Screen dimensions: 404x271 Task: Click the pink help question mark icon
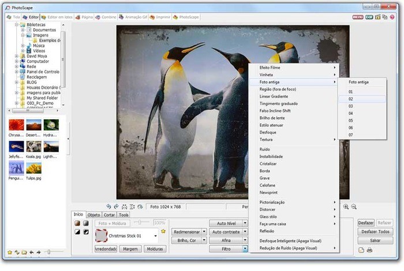(x=392, y=17)
